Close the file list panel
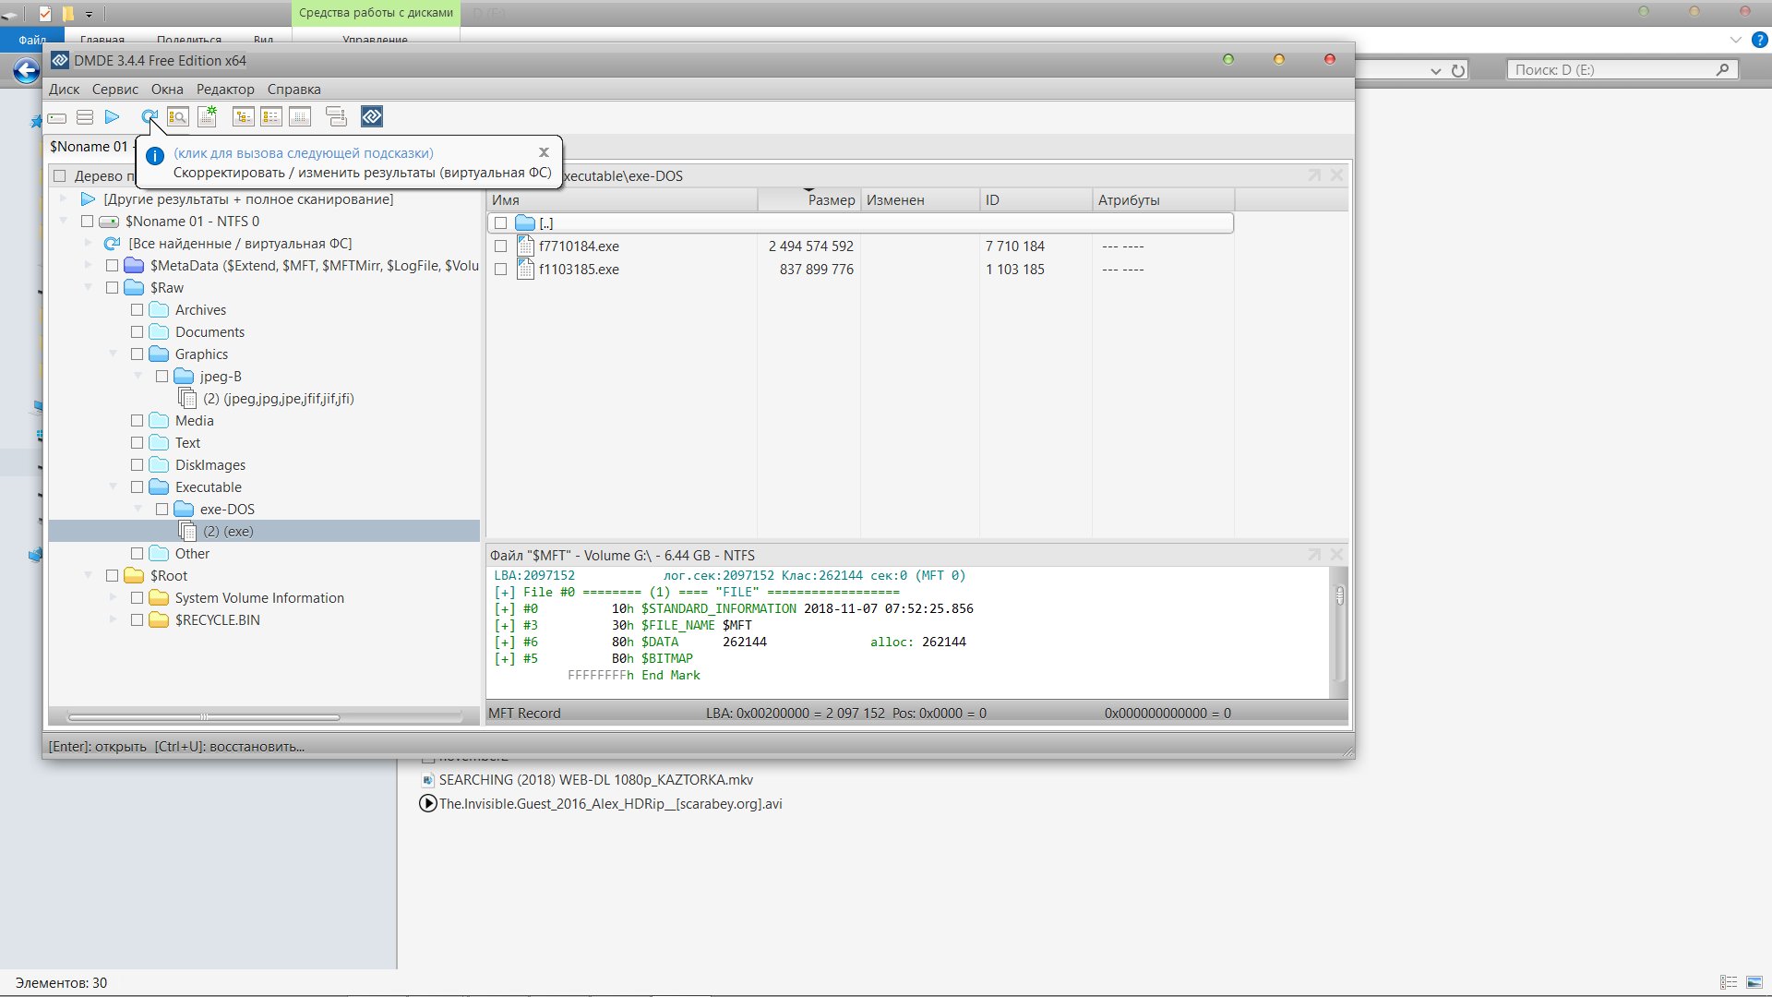This screenshot has width=1772, height=997. [x=1336, y=175]
